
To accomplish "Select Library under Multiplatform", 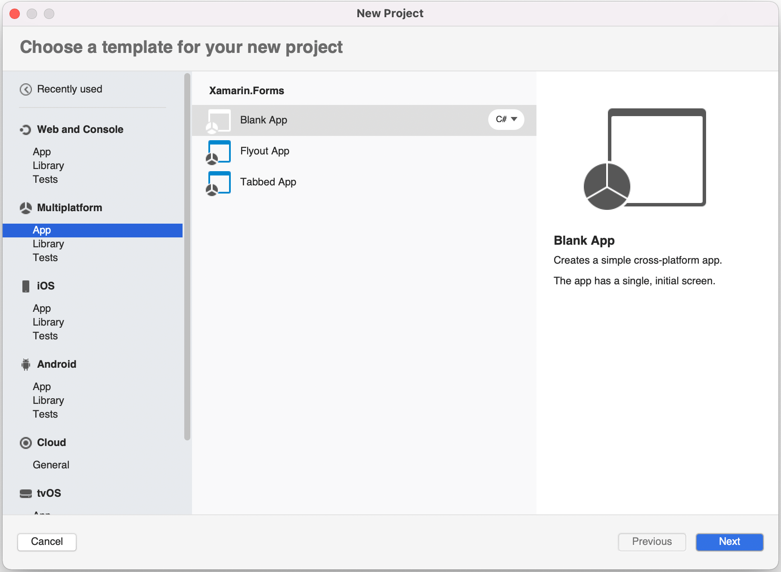I will coord(48,243).
